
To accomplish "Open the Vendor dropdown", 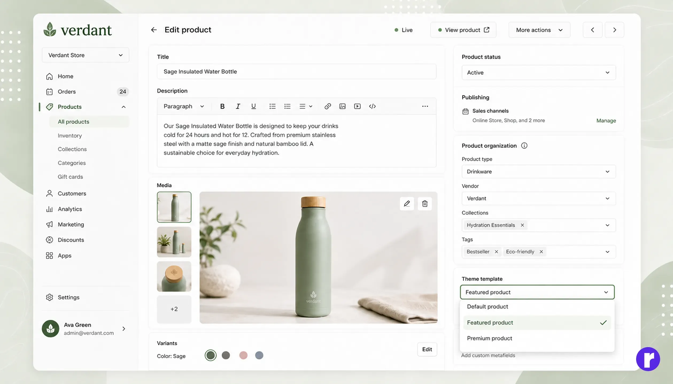I will pos(539,198).
